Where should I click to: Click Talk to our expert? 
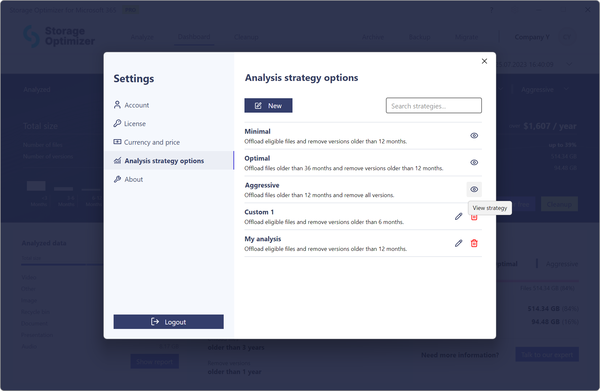point(547,355)
